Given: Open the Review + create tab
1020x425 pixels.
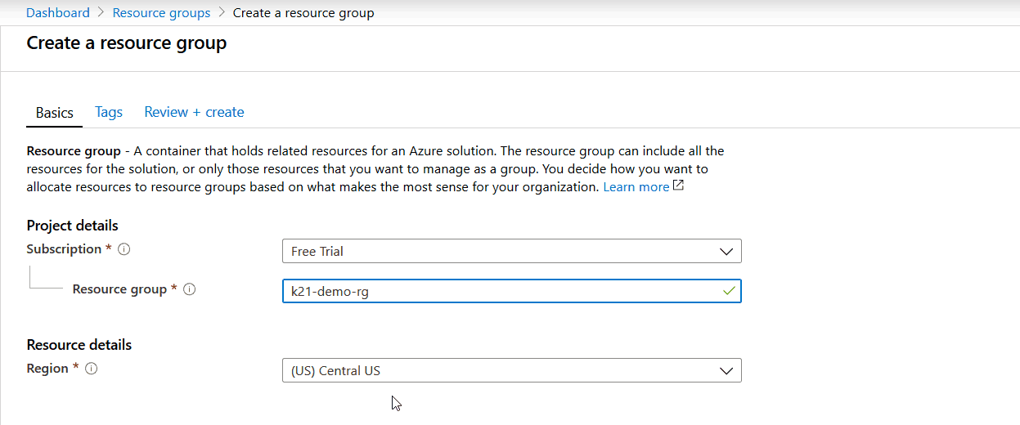Looking at the screenshot, I should pyautogui.click(x=194, y=112).
